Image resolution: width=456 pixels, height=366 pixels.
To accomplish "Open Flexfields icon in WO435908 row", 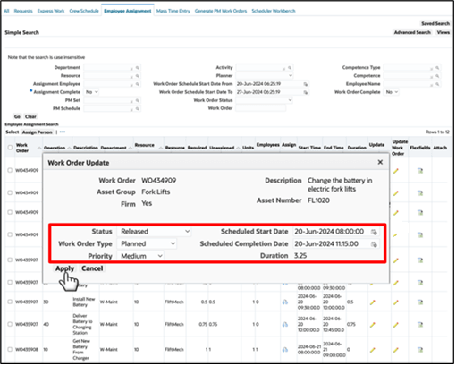I will pos(420,350).
